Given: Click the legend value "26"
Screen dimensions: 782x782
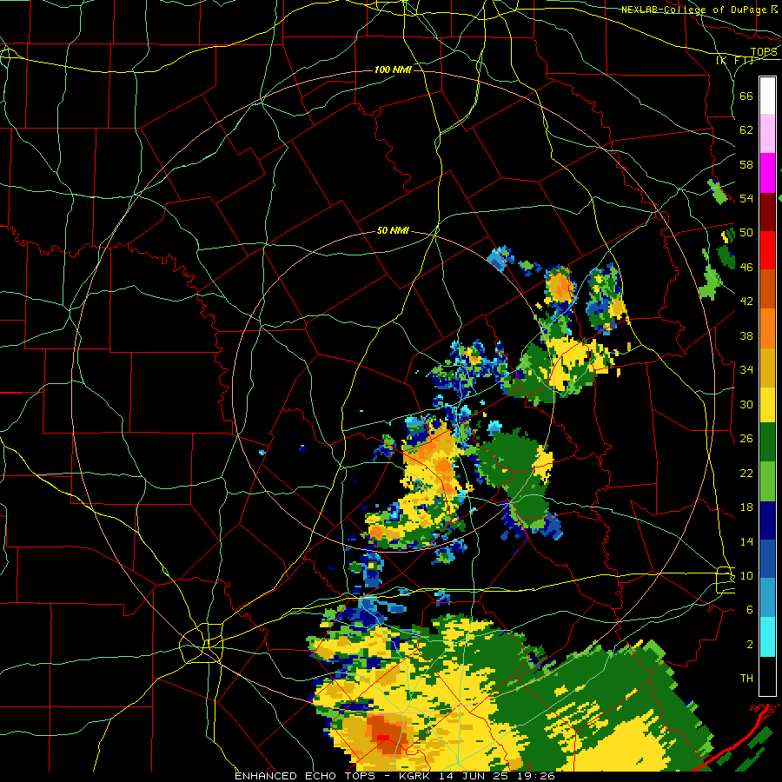Looking at the screenshot, I should 746,439.
